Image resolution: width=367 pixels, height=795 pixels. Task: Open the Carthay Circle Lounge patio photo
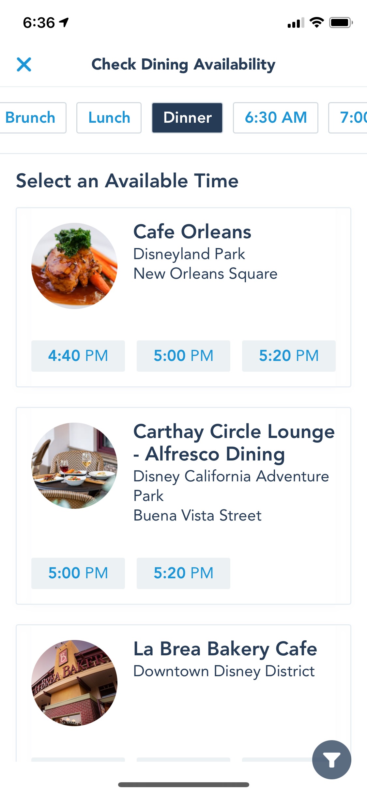click(74, 466)
